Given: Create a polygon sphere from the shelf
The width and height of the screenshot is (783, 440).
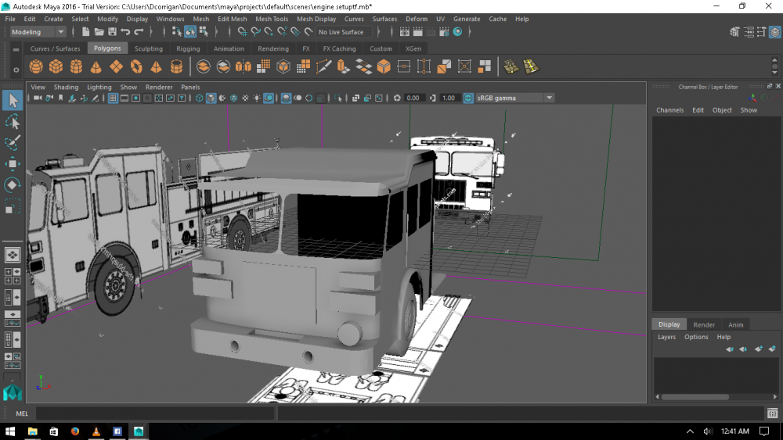Looking at the screenshot, I should coord(36,66).
